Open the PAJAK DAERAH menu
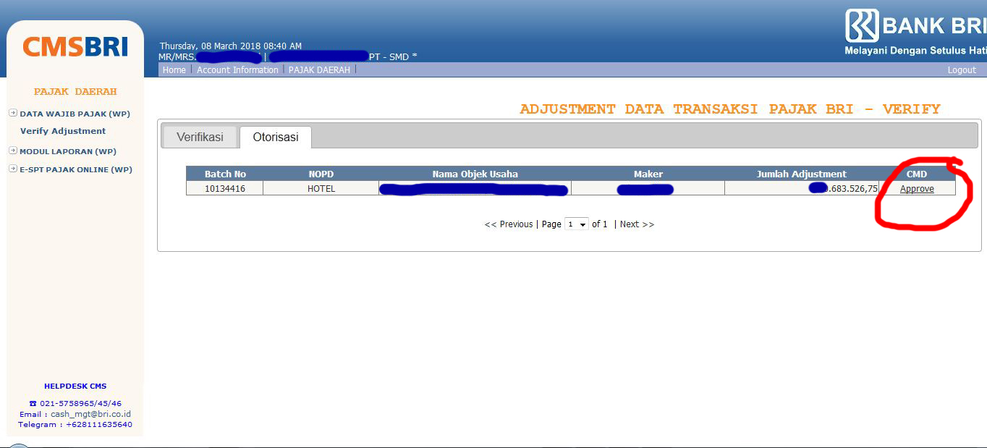 tap(319, 69)
